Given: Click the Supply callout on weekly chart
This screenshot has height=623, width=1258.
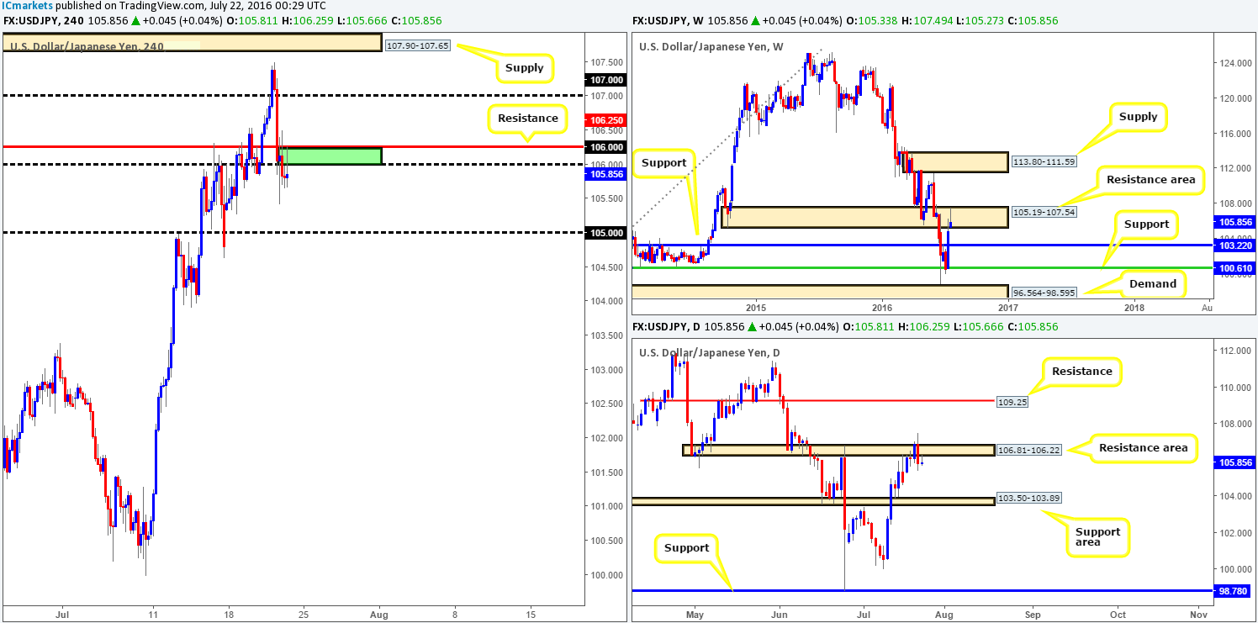Looking at the screenshot, I should pos(1138,116).
